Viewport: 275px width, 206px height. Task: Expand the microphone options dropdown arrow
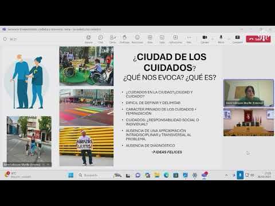point(229,39)
